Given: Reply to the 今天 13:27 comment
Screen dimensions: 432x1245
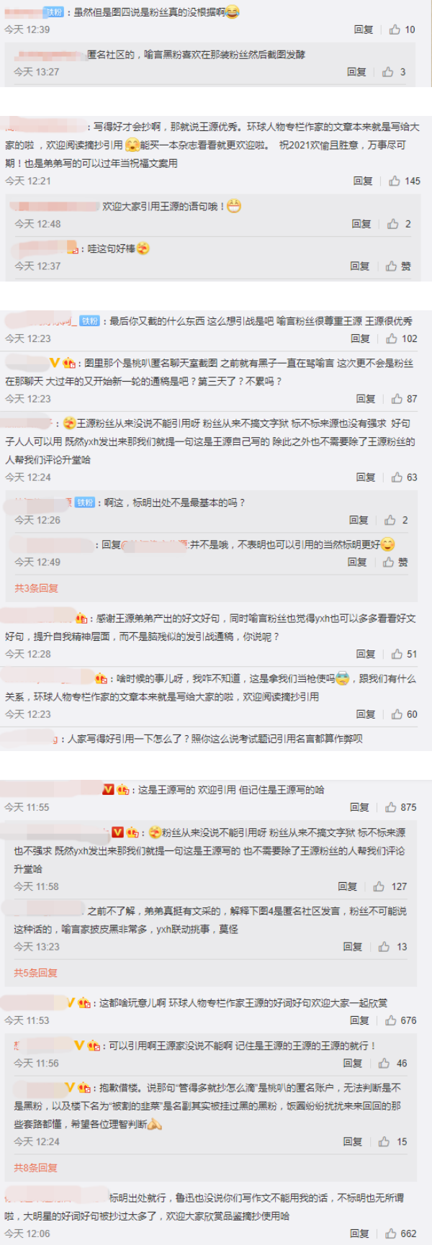Looking at the screenshot, I should (356, 72).
